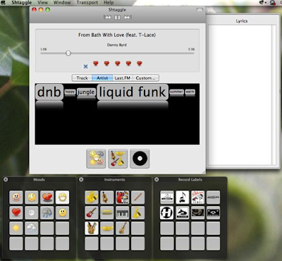The width and height of the screenshot is (282, 261).
Task: Rate the track one heart
Action: pyautogui.click(x=96, y=63)
